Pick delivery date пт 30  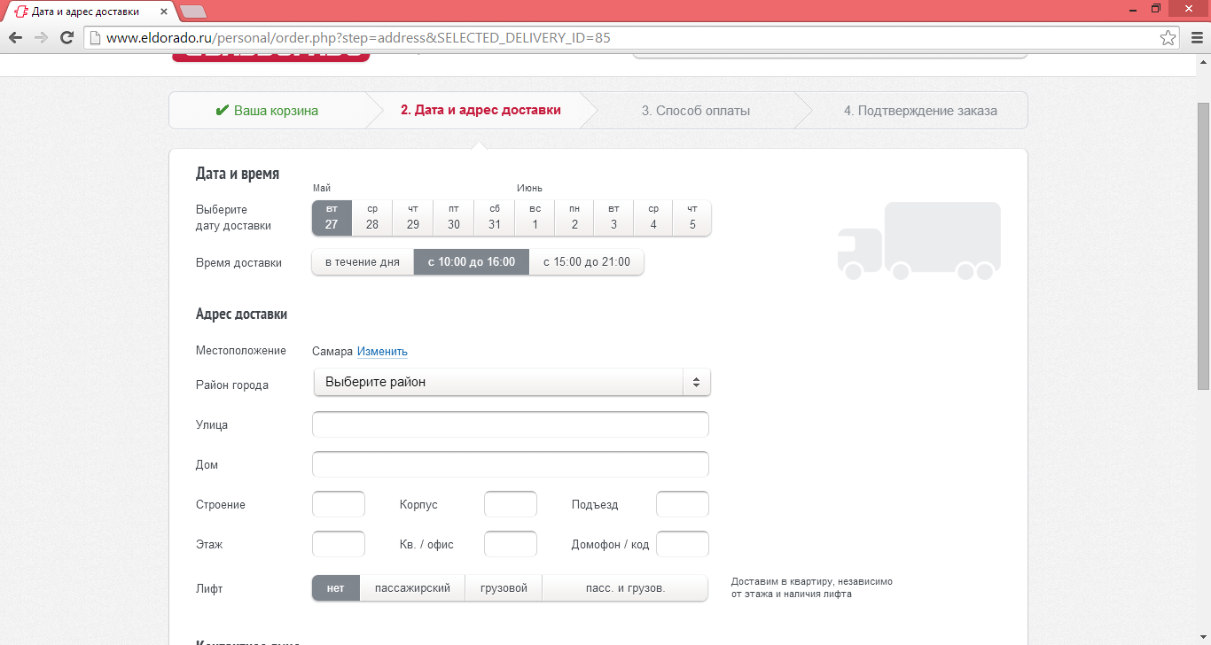tap(454, 218)
